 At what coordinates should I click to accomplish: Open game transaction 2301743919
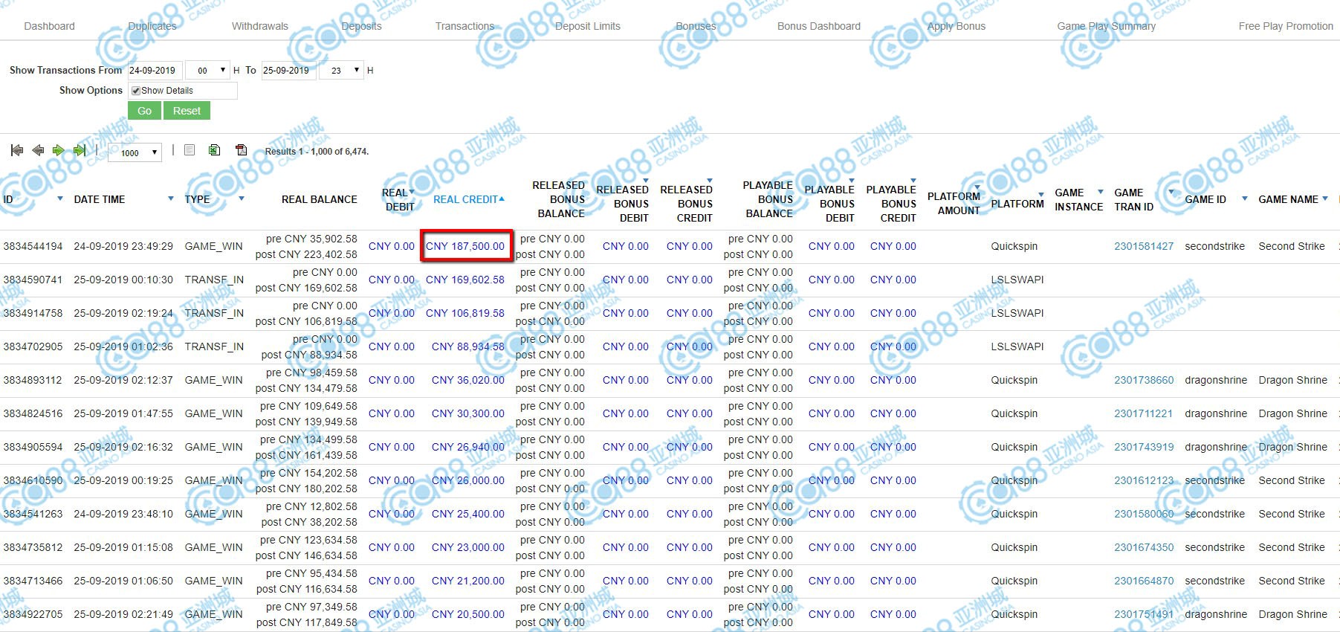(x=1144, y=447)
